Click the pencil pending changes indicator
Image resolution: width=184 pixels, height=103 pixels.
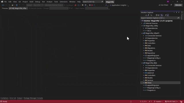(x=150, y=102)
